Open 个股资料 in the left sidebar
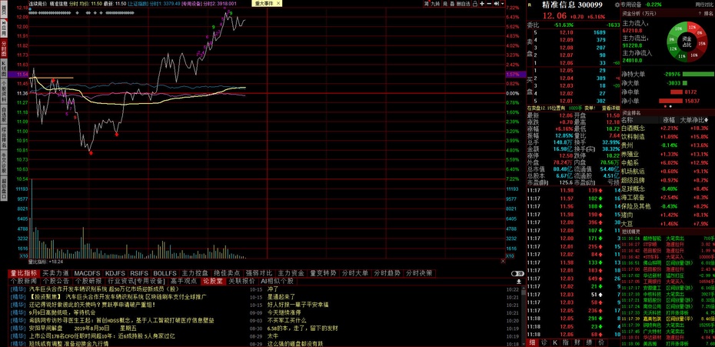715x347 pixels. pyautogui.click(x=4, y=92)
